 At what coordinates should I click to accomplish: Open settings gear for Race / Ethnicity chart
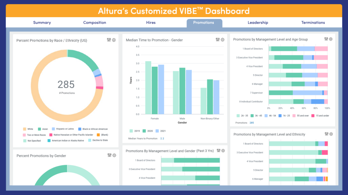coord(114,40)
